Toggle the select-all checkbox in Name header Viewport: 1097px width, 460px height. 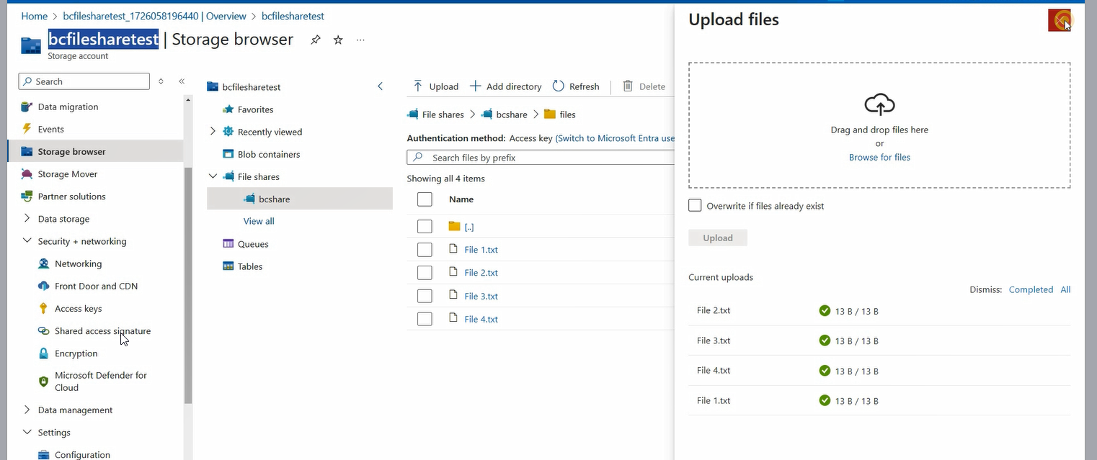point(425,199)
